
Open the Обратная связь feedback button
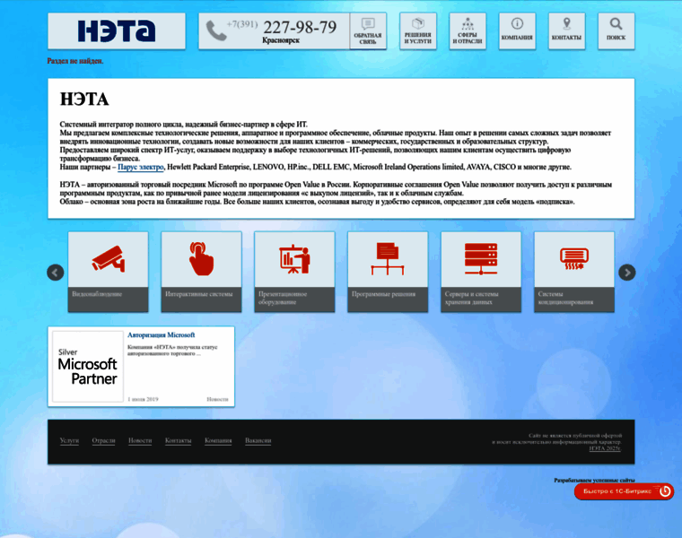pyautogui.click(x=368, y=30)
